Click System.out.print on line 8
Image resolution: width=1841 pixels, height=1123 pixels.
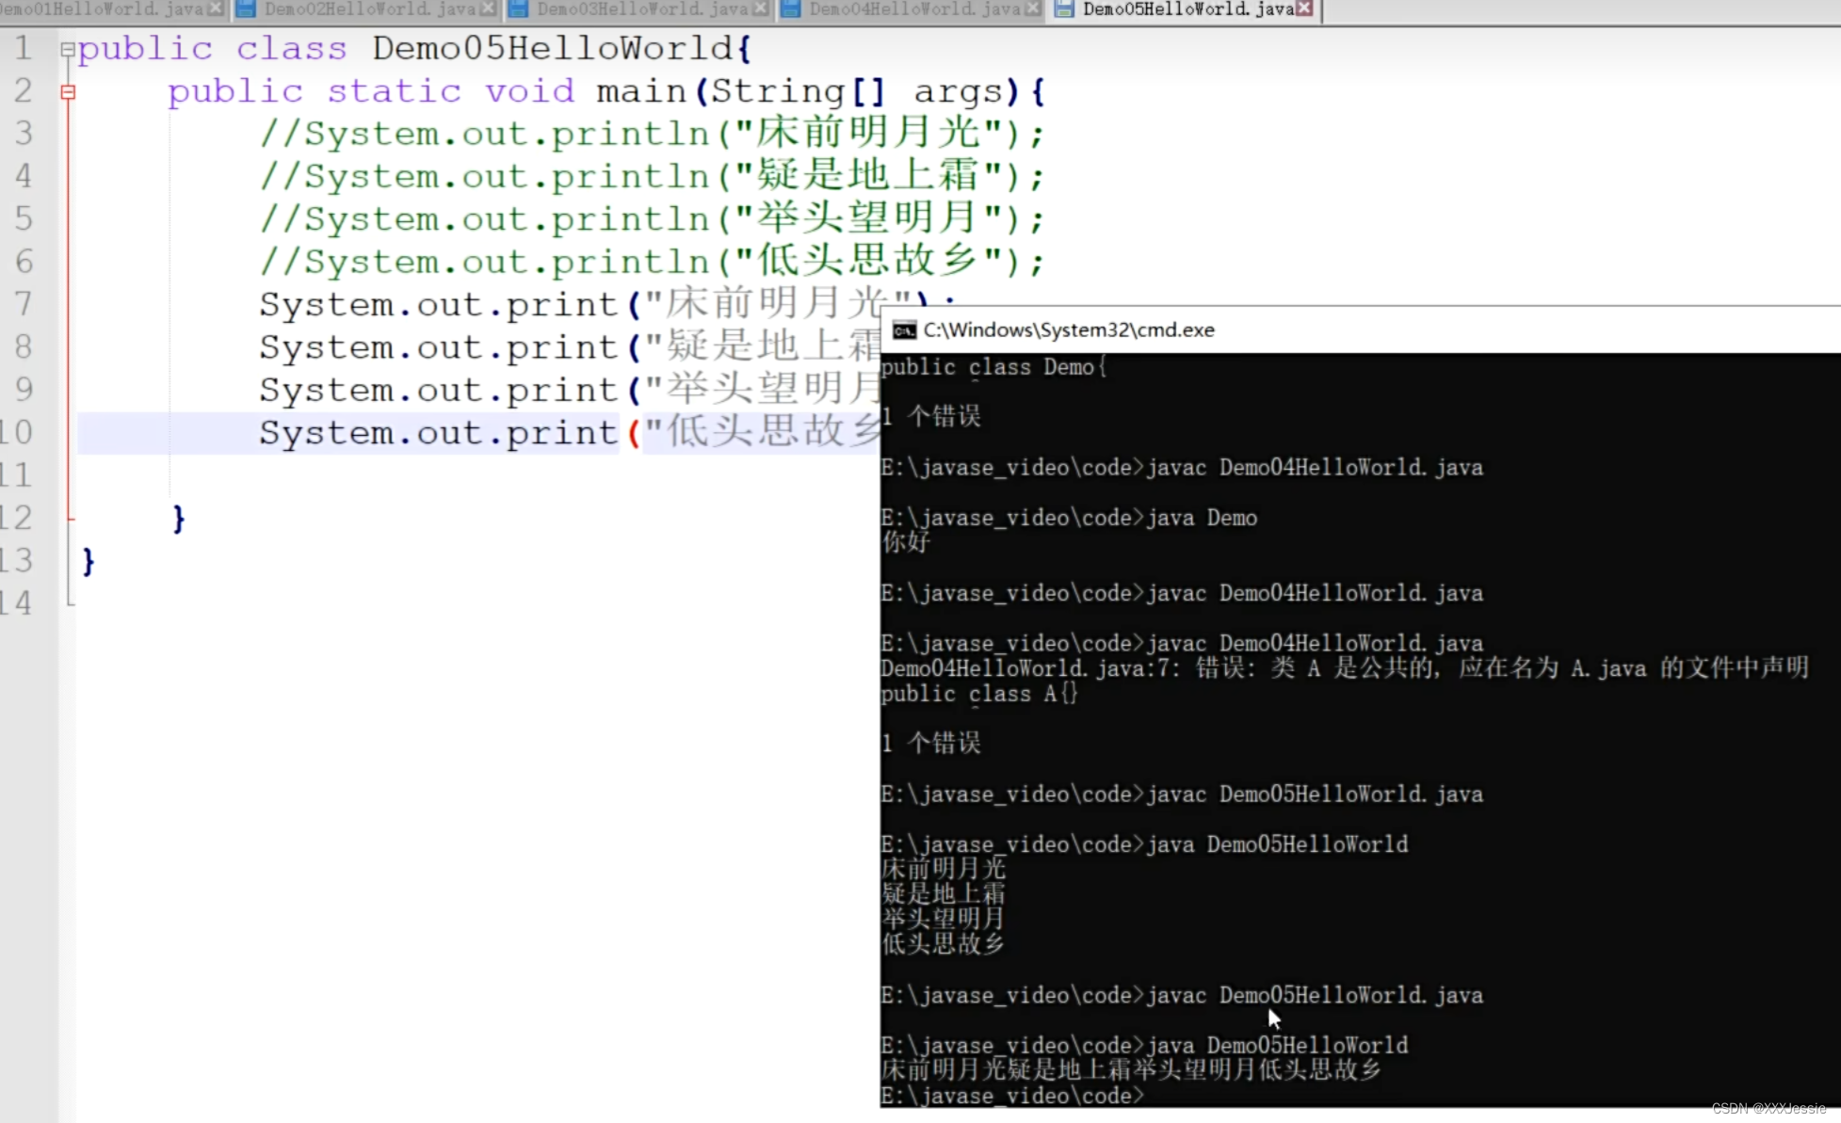438,347
